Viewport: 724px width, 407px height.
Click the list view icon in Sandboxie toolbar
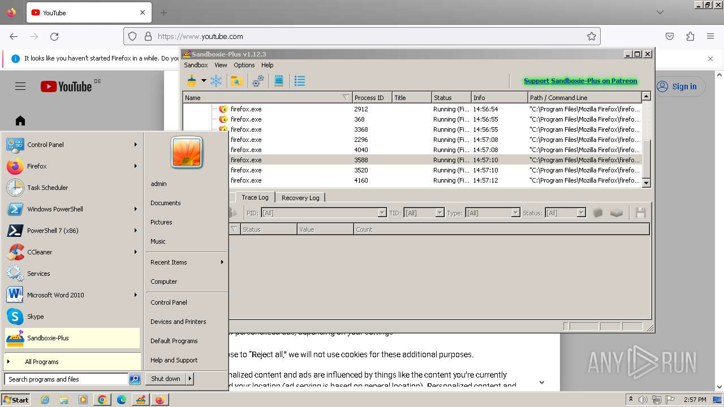click(300, 81)
